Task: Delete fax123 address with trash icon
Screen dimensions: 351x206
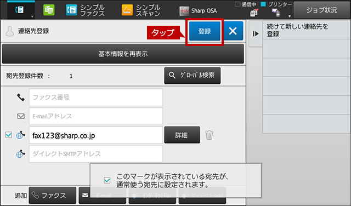Action: click(210, 135)
